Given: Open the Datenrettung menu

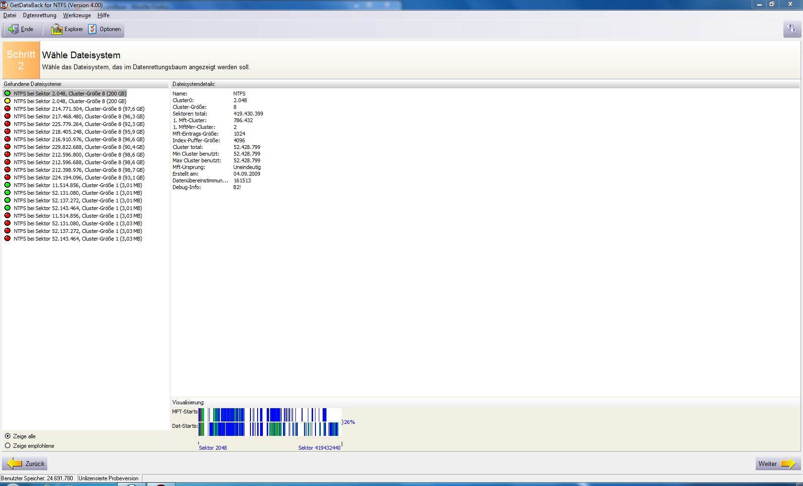Looking at the screenshot, I should coord(40,15).
